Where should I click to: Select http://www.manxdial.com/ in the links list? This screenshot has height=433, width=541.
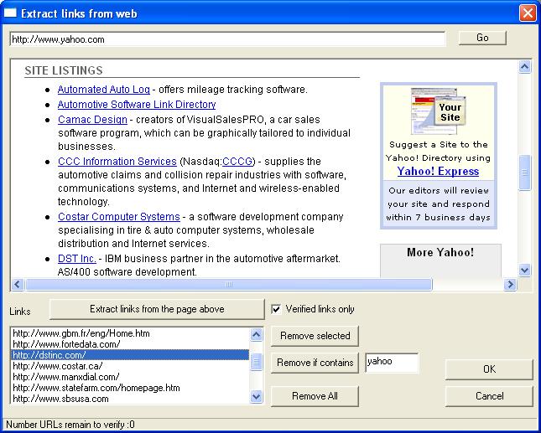130,377
